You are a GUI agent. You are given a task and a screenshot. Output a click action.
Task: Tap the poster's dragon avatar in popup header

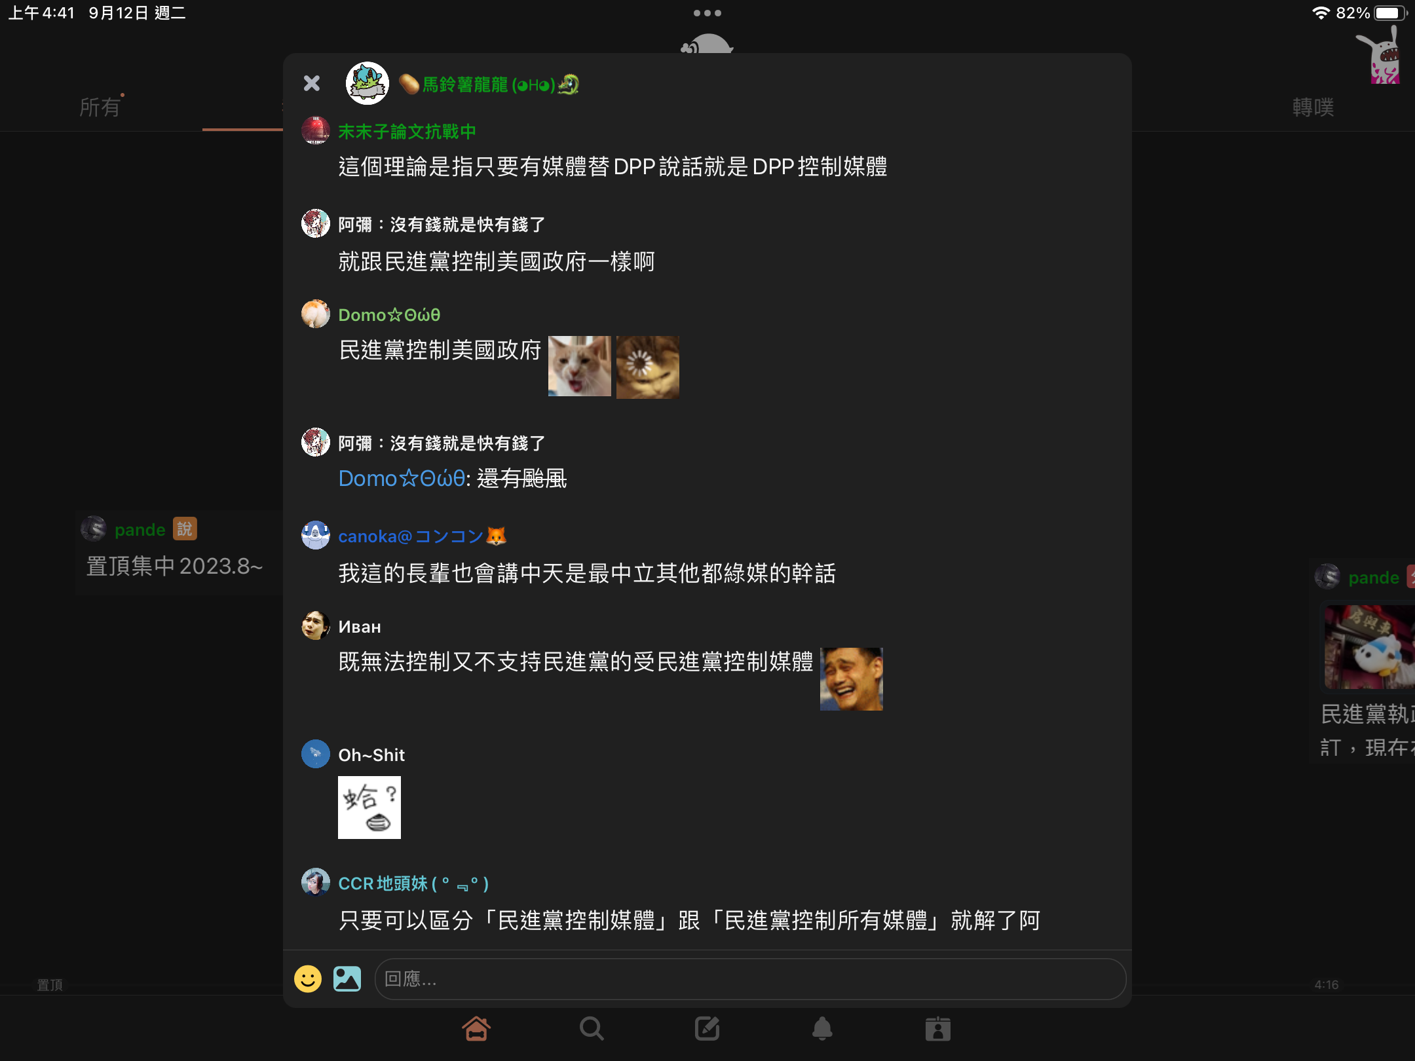click(368, 83)
